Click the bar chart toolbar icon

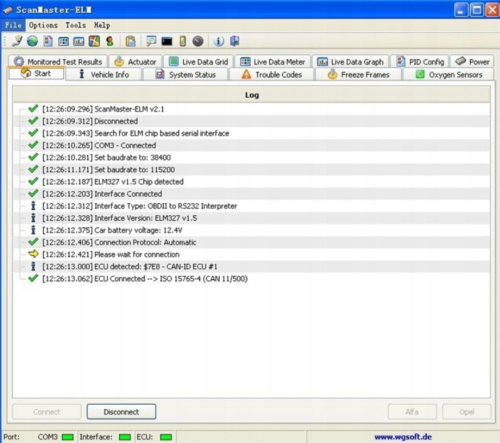[x=79, y=42]
